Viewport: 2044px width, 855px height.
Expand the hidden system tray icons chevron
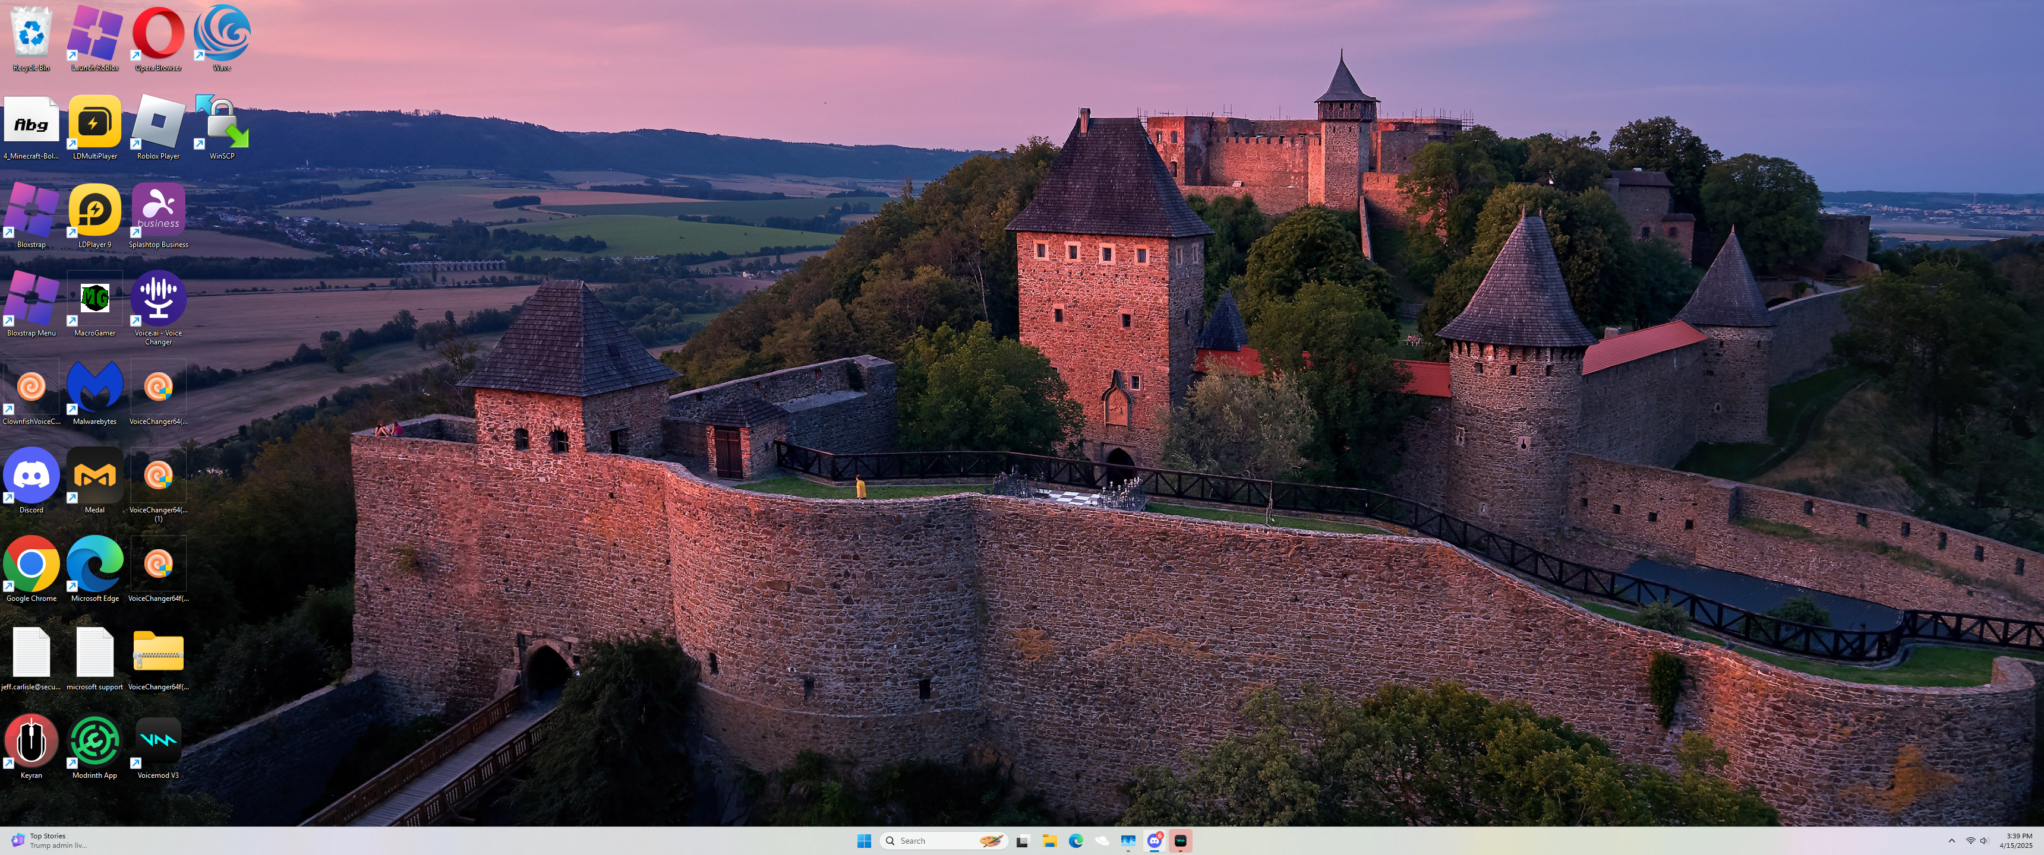tap(1951, 841)
